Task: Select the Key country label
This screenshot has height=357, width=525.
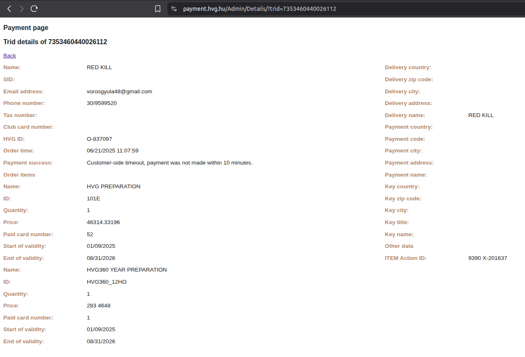Action: (x=402, y=187)
